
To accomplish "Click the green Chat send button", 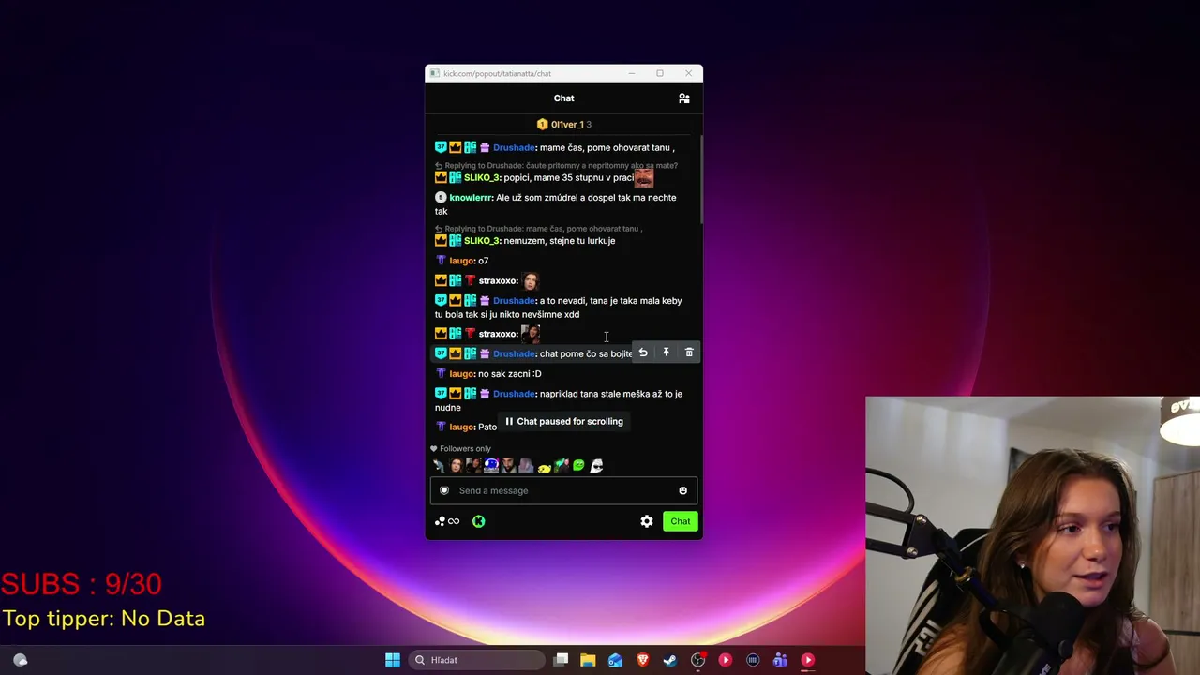I will [x=681, y=521].
